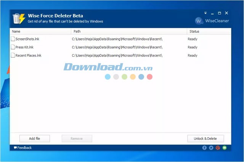Select the Recent Places.lnk row path

[x=117, y=56]
